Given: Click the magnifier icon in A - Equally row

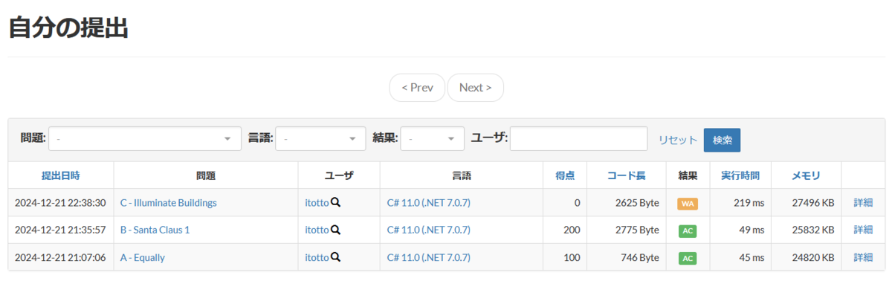Looking at the screenshot, I should click(x=336, y=257).
